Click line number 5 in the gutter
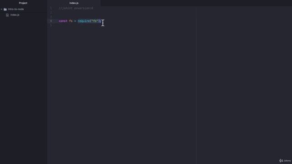The height and width of the screenshot is (164, 292). click(51, 26)
